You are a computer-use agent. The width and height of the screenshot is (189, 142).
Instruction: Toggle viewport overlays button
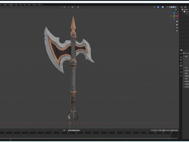coord(163,7)
